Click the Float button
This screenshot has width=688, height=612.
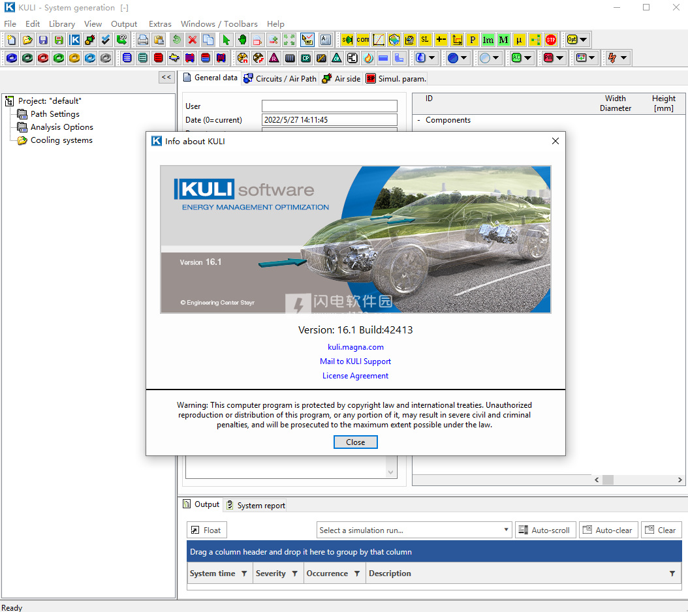207,530
